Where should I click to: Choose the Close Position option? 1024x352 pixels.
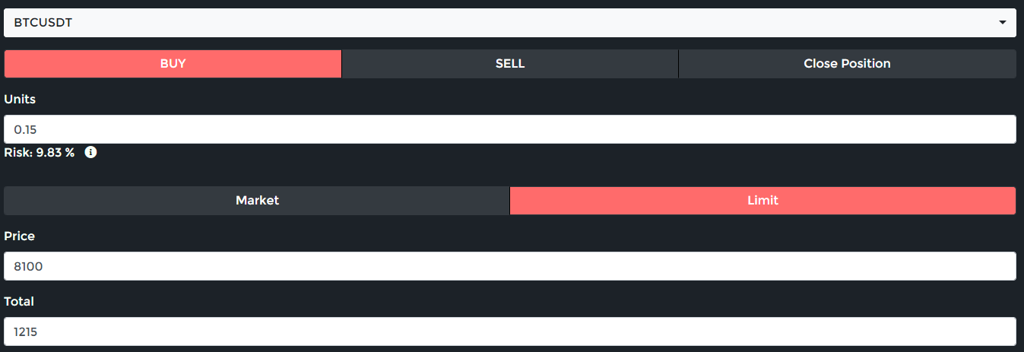(x=847, y=64)
